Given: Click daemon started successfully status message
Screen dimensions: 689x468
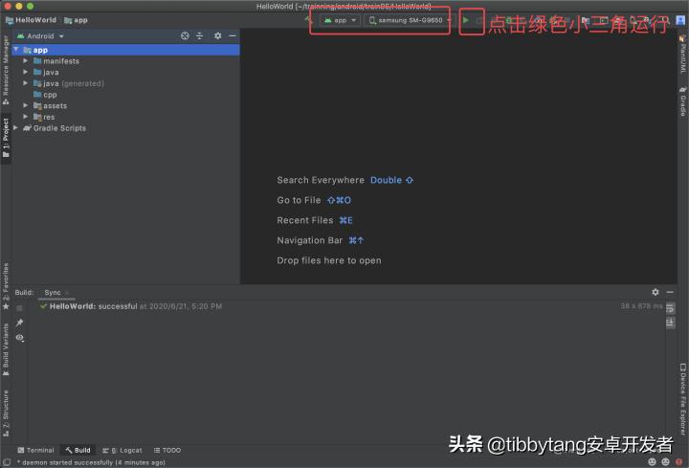Looking at the screenshot, I should point(91,462).
